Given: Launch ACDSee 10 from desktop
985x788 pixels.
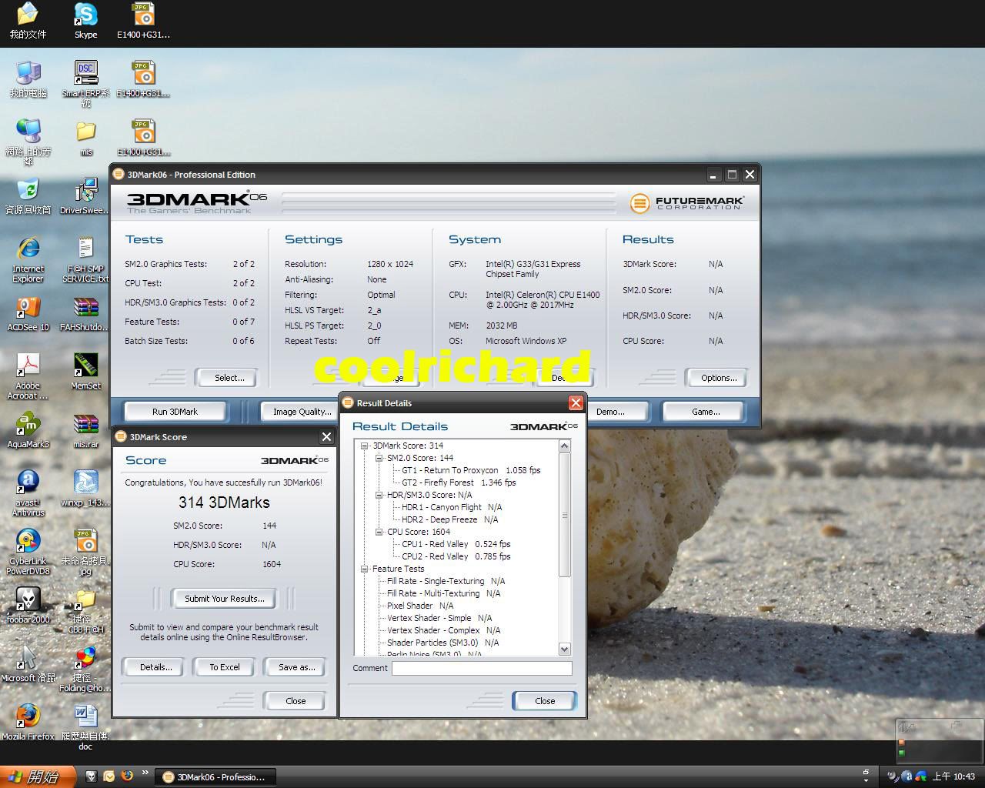Looking at the screenshot, I should point(28,313).
